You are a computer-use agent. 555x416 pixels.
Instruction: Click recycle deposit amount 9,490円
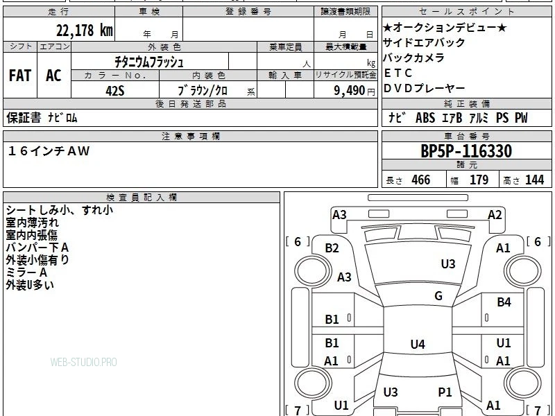pos(355,91)
